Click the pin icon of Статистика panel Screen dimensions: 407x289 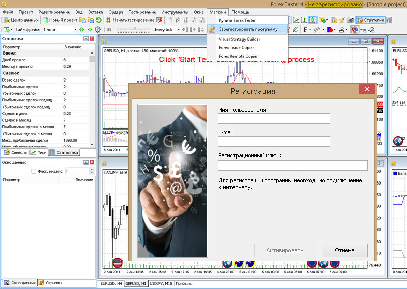click(86, 39)
